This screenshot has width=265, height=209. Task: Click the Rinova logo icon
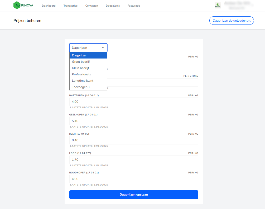pyautogui.click(x=17, y=6)
